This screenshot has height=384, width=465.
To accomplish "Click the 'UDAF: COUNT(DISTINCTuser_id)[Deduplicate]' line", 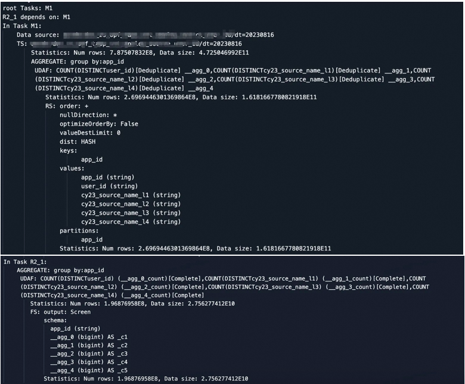I will (107, 70).
